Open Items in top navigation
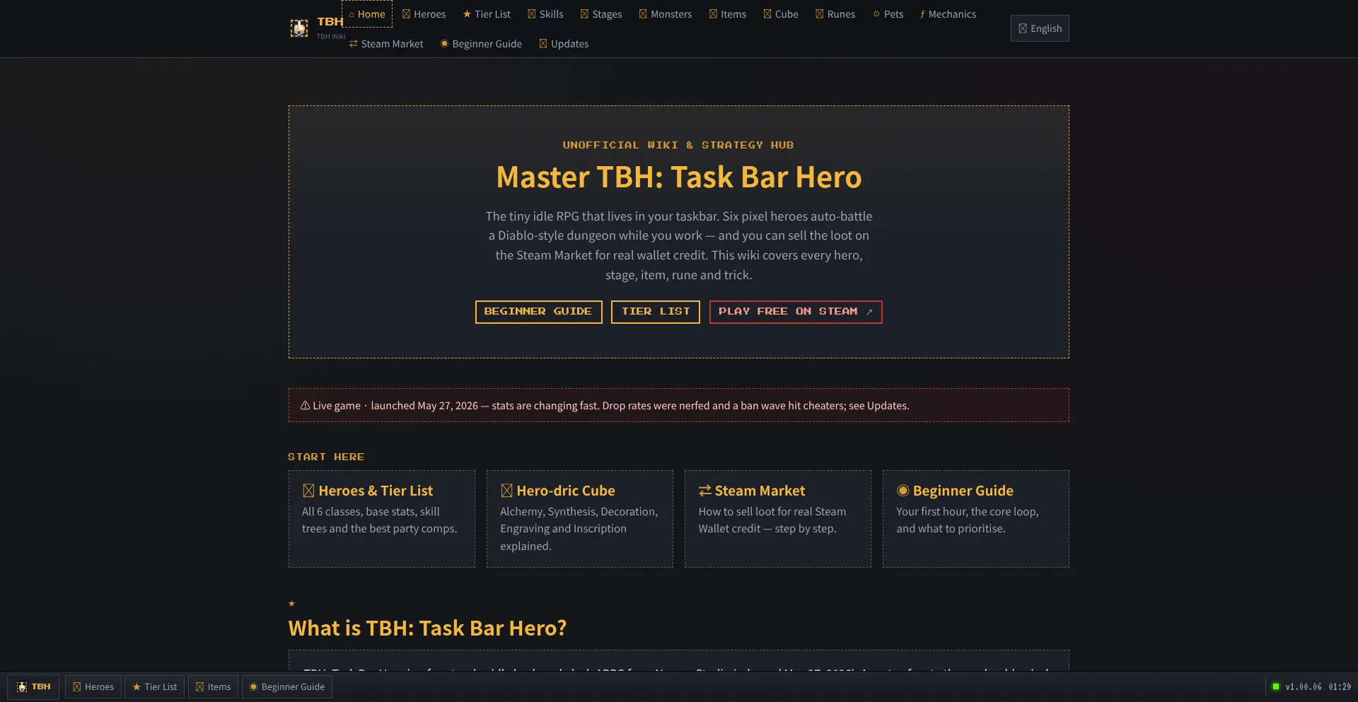The width and height of the screenshot is (1358, 702). [728, 14]
